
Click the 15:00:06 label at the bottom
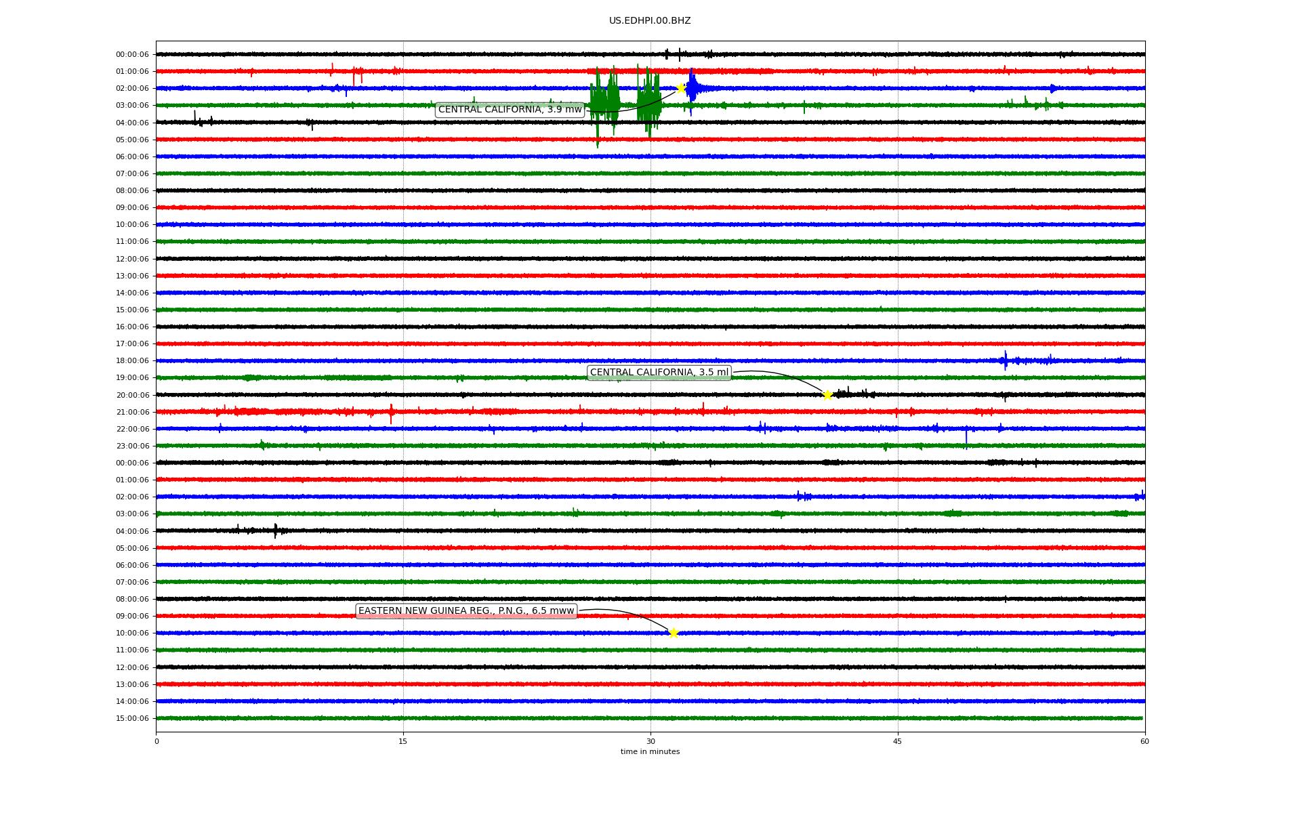click(x=132, y=719)
